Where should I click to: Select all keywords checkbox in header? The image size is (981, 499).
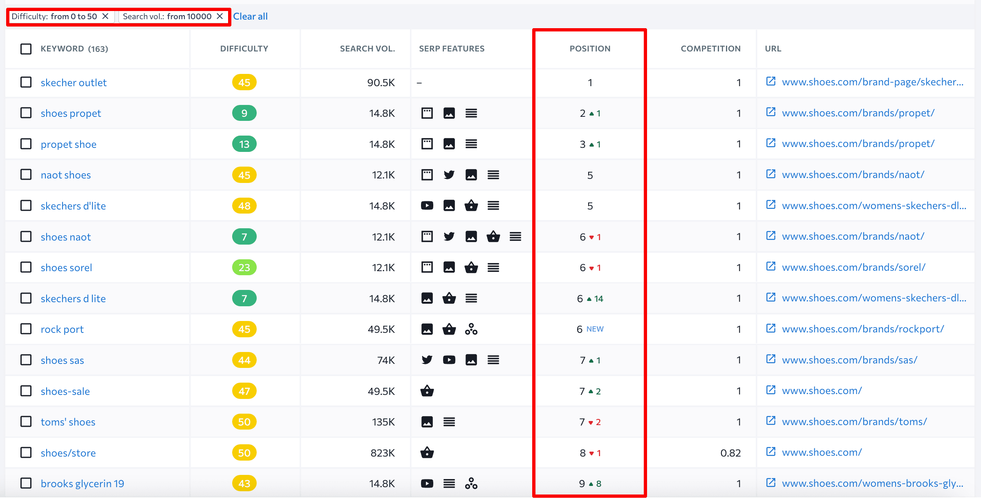coord(26,49)
